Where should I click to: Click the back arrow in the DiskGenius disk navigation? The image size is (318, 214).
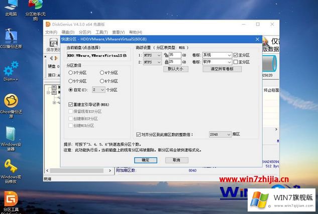point(51,58)
